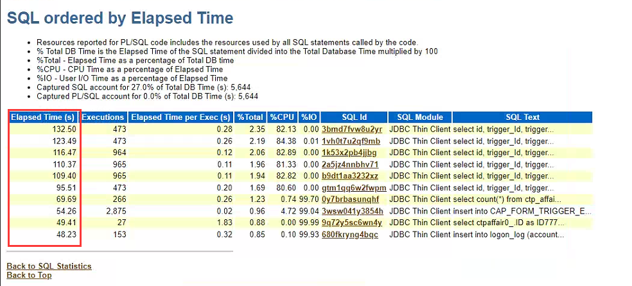Open SQL Id link 1k53x2pb4jjbg
The height and width of the screenshot is (286, 632).
(x=349, y=153)
